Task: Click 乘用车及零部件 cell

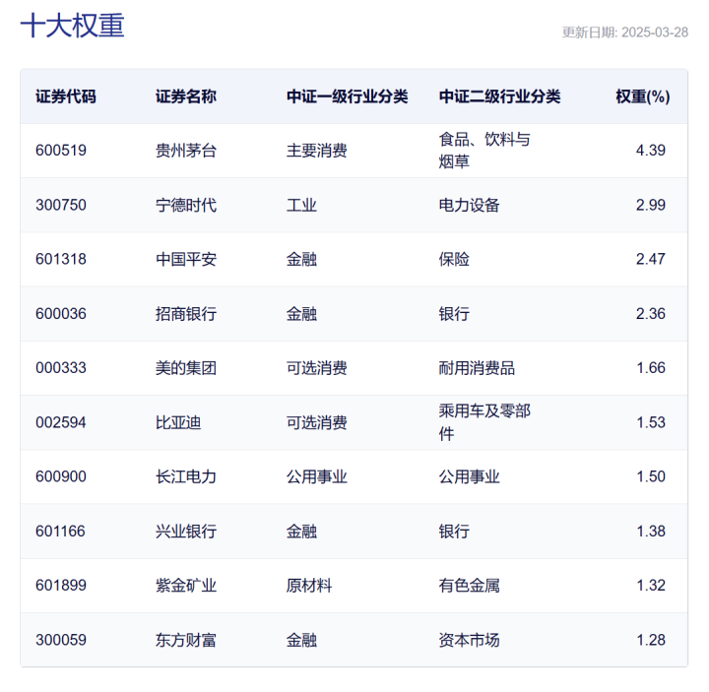Action: 484,422
